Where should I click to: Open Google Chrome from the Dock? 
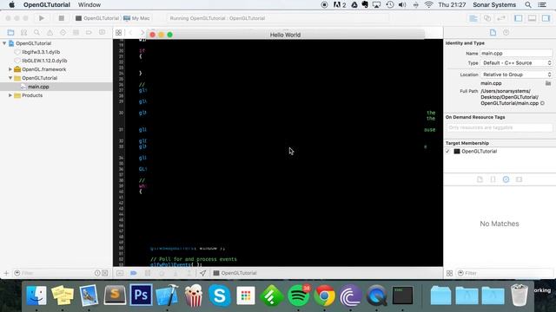pyautogui.click(x=324, y=295)
